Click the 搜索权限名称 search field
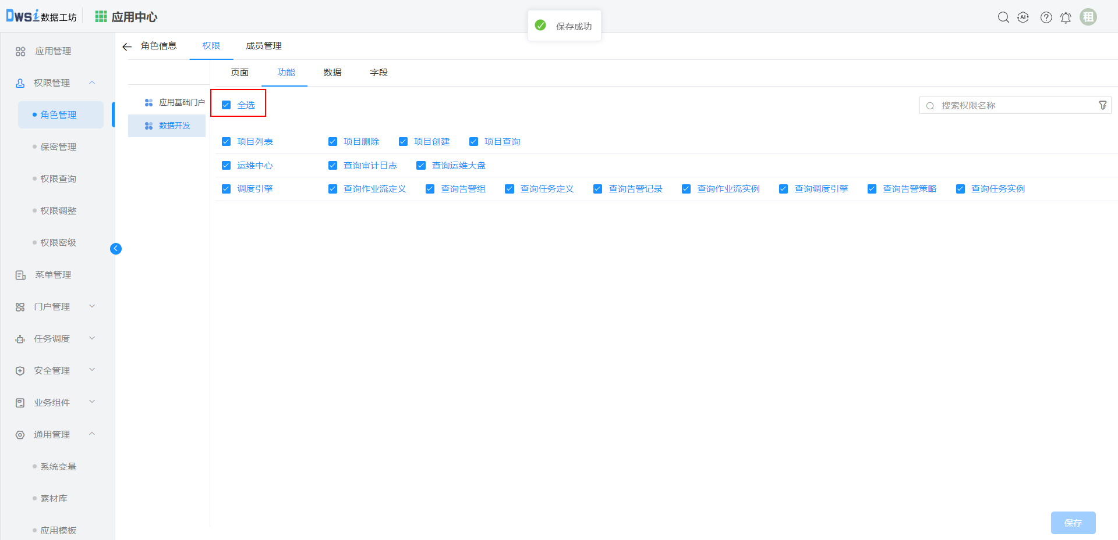Viewport: 1118px width, 540px height. click(1013, 105)
